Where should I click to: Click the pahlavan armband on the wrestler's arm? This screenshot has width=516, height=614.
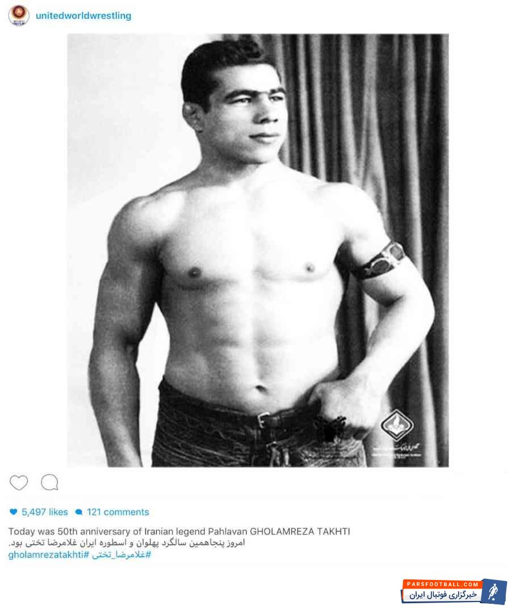(x=377, y=263)
